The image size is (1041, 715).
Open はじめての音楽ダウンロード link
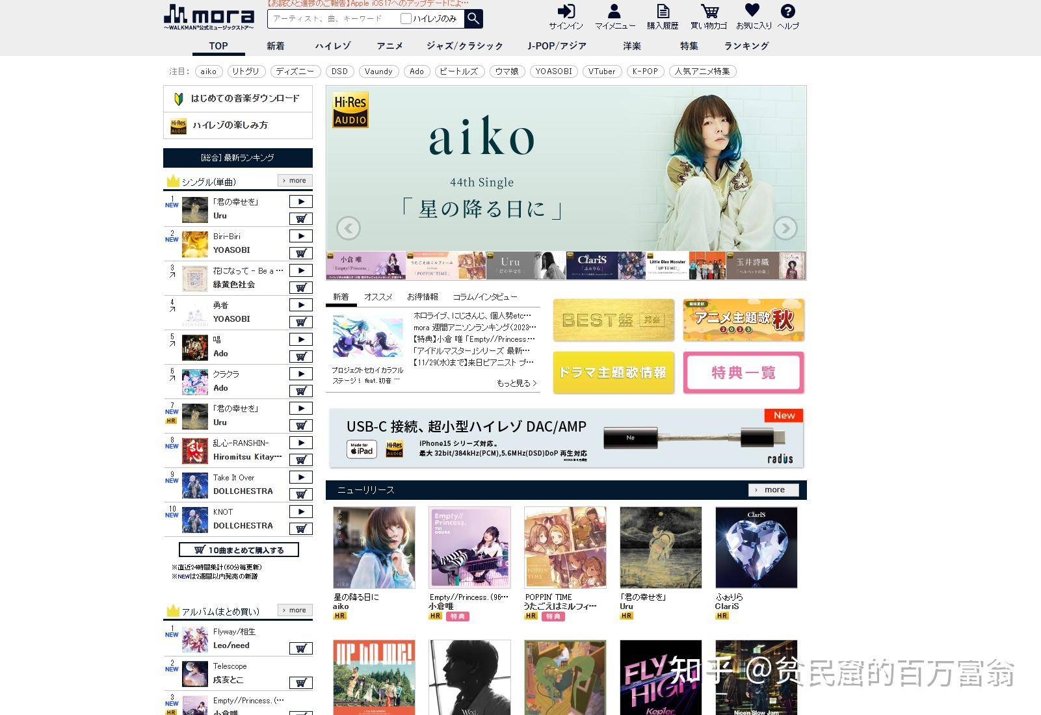coord(238,99)
